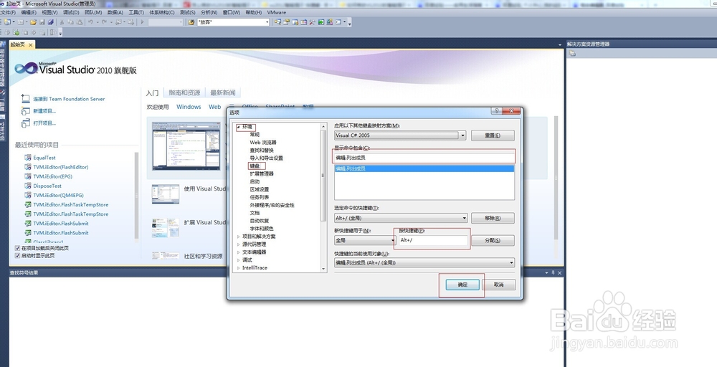
Task: Click the Find in Files toolbar icon
Action: 191,22
